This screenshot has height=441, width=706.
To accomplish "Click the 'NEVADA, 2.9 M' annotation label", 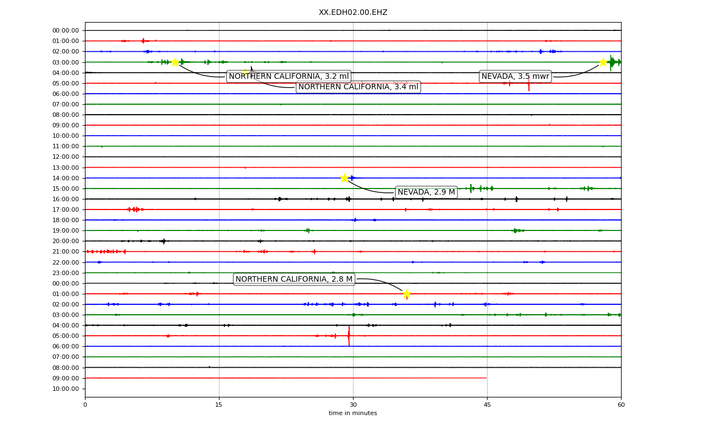I will pos(426,192).
